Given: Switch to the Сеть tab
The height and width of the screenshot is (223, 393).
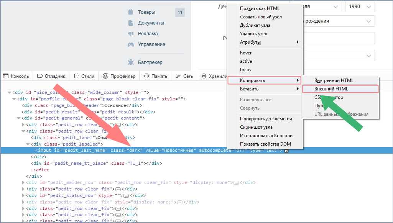Looking at the screenshot, I should (184, 76).
